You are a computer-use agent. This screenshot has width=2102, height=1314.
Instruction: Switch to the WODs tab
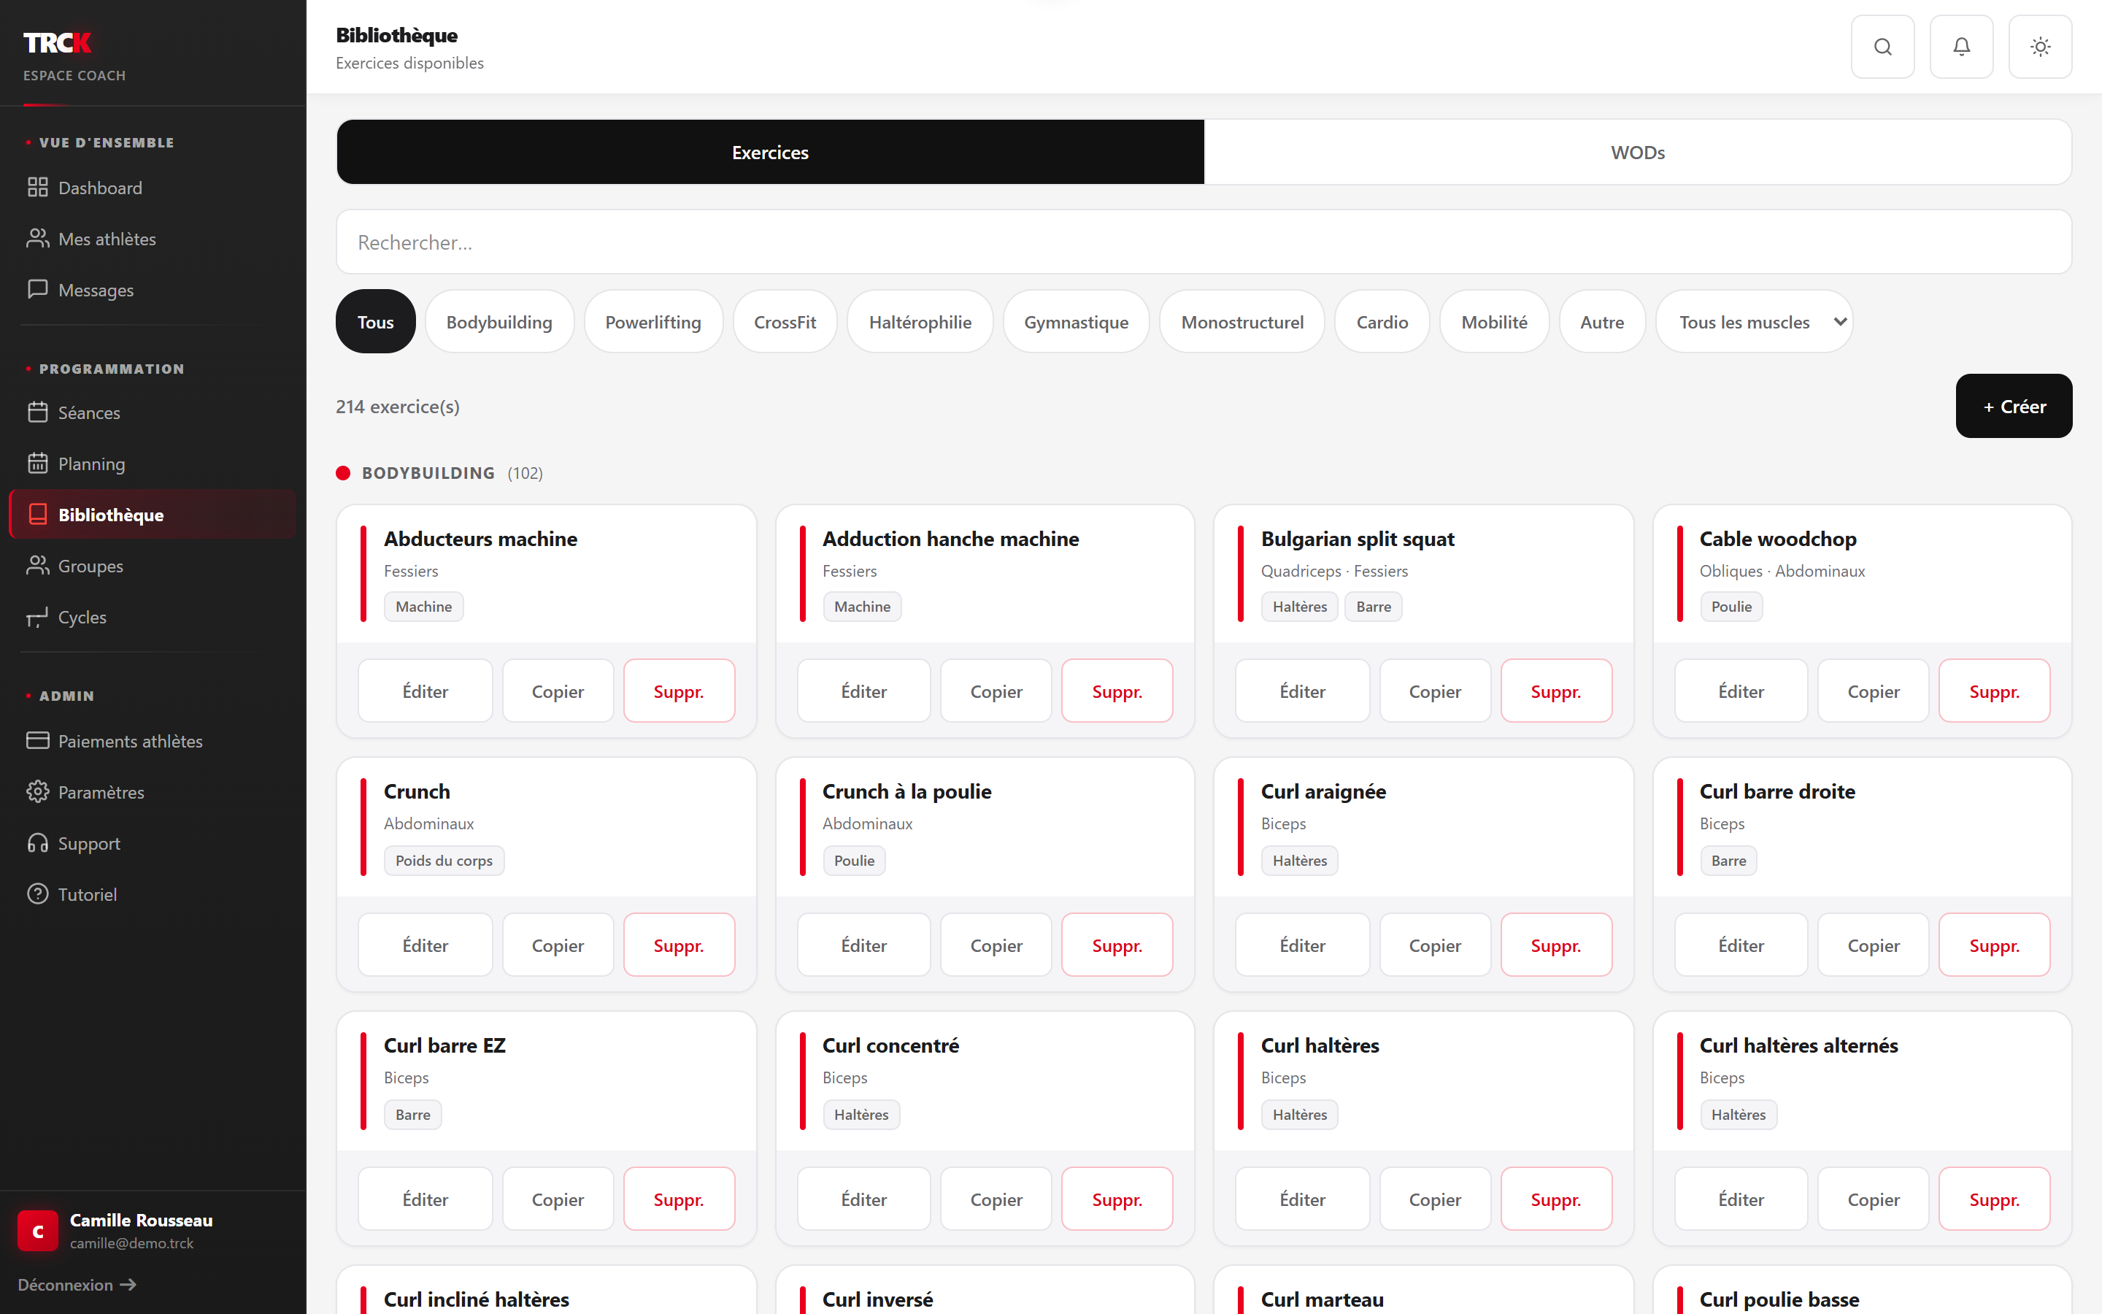click(x=1637, y=152)
